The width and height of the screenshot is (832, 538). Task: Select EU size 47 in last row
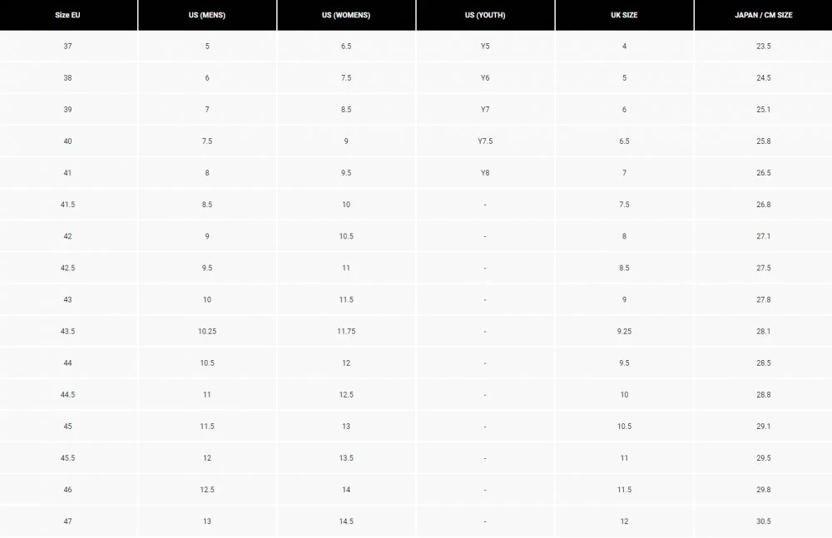click(67, 521)
